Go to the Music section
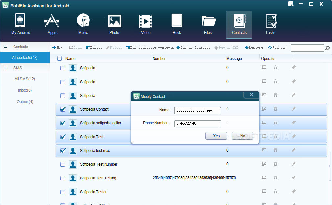Image resolution: width=332 pixels, height=205 pixels. click(83, 25)
